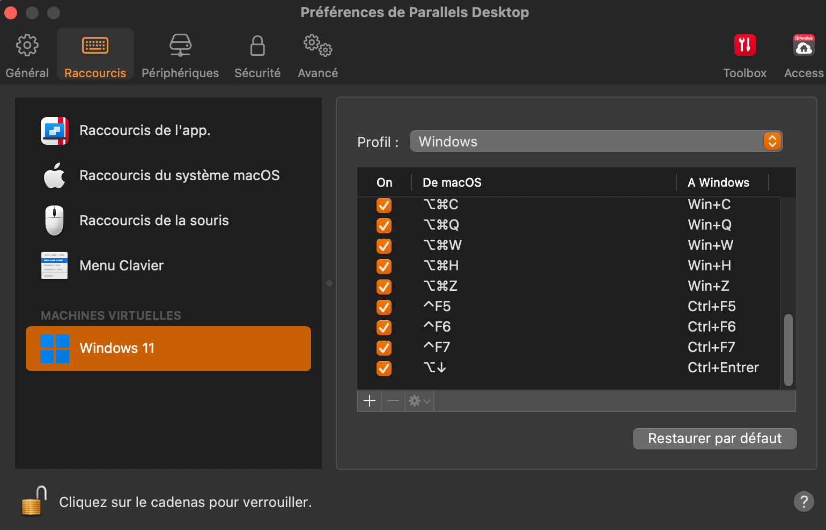Launch the Parallels Toolbox icon
This screenshot has width=826, height=530.
[x=744, y=45]
